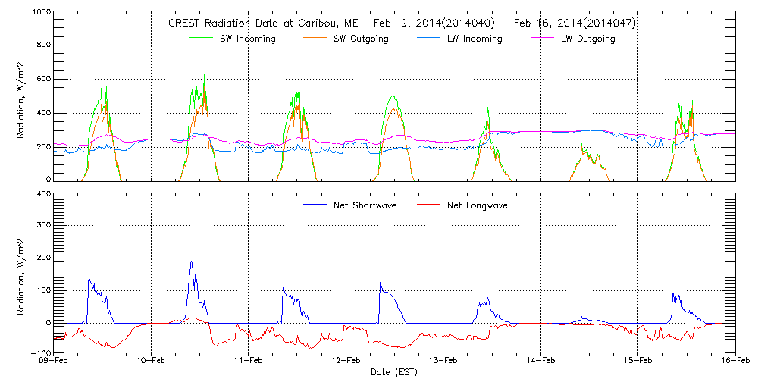The image size is (758, 379).
Task: Select the LW Outgoing legend label
Action: 587,39
